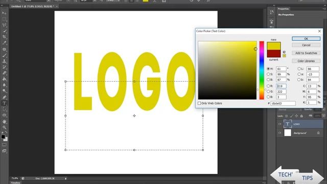Select the Horizontal Type tool

[x=4, y=103]
